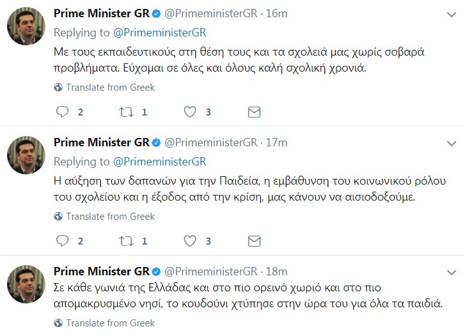Click the globe icon on the 18m tweet

(x=58, y=323)
